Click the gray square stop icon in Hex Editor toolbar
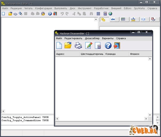 (x=26, y=13)
